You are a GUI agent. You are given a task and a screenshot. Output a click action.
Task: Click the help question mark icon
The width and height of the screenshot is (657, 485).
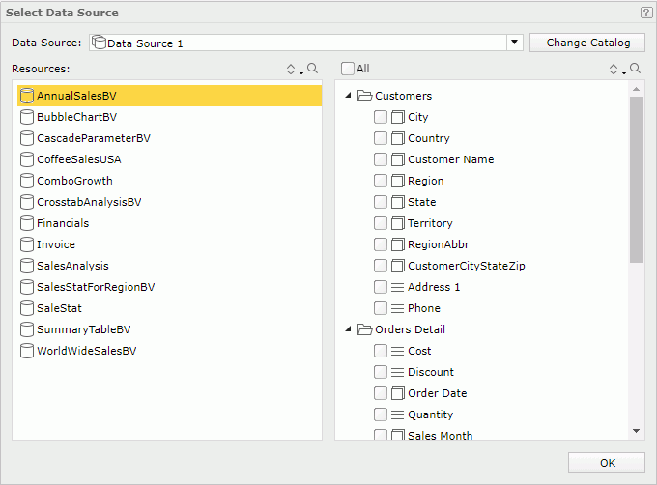[646, 13]
